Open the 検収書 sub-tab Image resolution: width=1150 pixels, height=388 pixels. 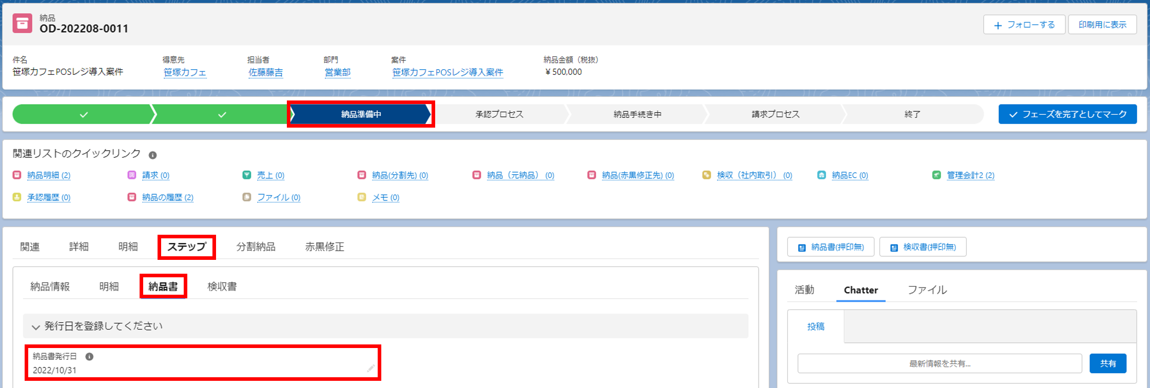(222, 287)
